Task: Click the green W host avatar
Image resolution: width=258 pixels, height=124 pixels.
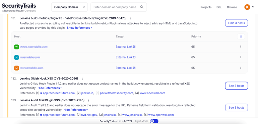Action: 16,47
